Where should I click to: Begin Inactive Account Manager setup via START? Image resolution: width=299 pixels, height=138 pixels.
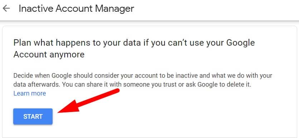pyautogui.click(x=33, y=117)
